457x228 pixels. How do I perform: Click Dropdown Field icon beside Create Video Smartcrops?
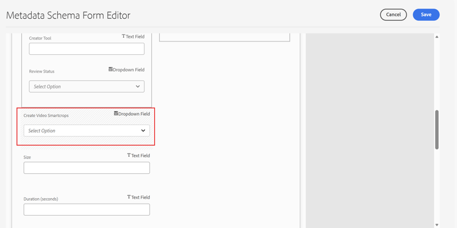point(116,113)
